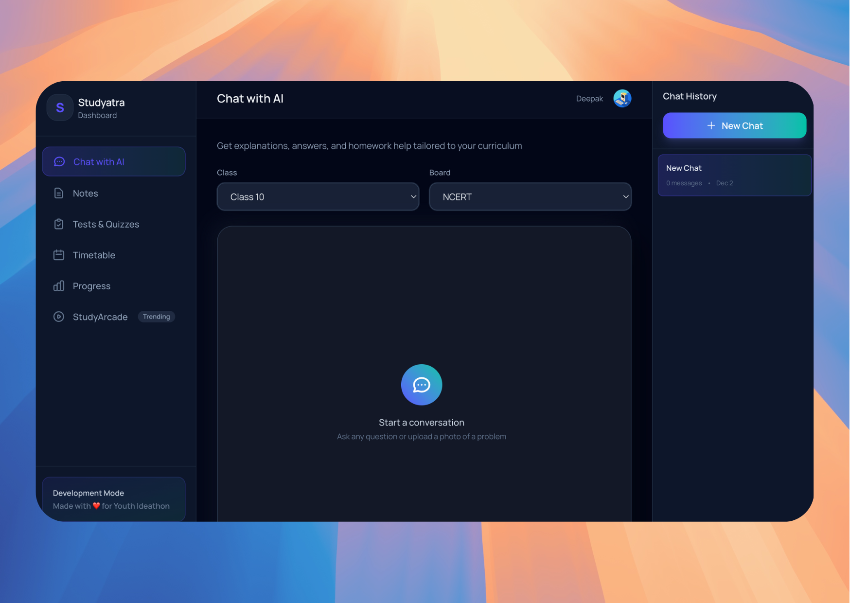The height and width of the screenshot is (603, 850).
Task: Go to the Notes section
Action: point(86,194)
